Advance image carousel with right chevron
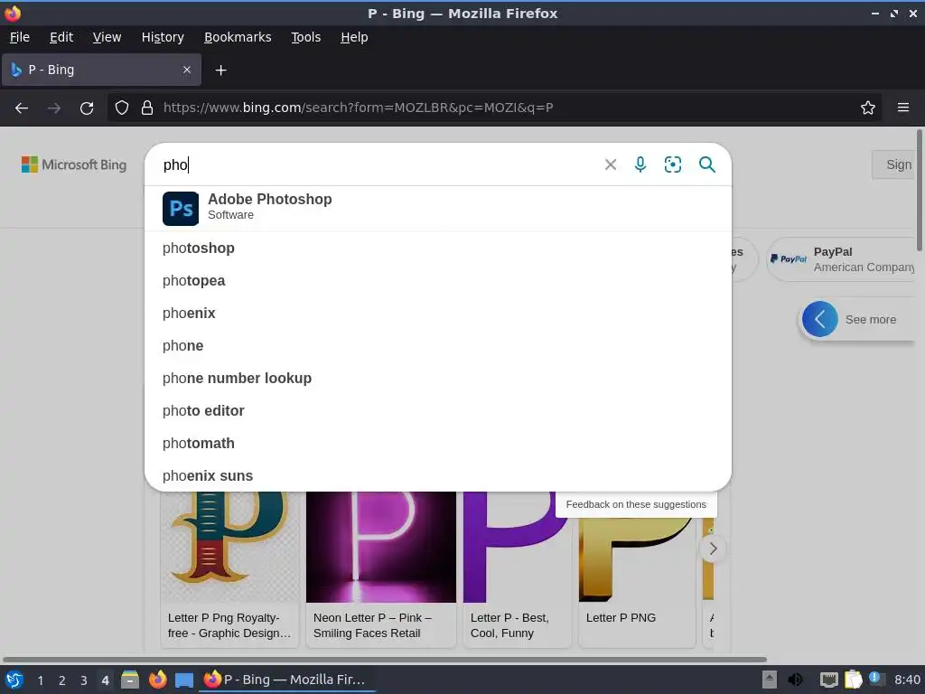 click(713, 549)
